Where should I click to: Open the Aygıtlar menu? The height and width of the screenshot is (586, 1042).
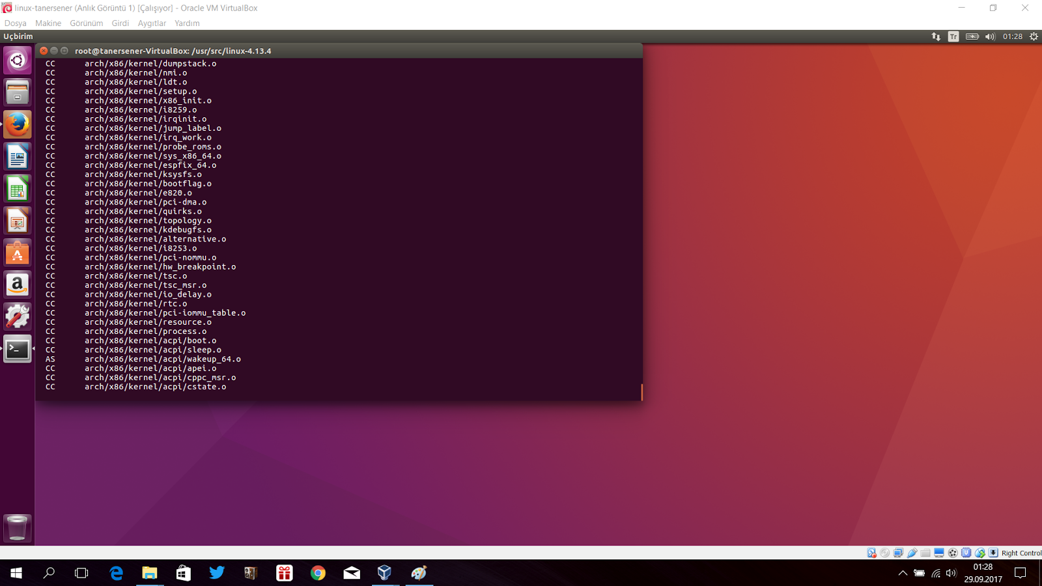click(x=152, y=23)
